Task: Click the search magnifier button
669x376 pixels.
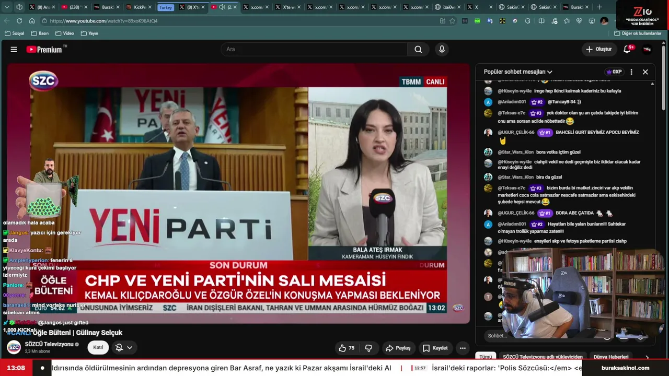Action: tap(418, 49)
